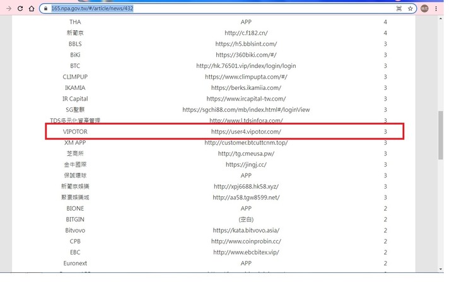Select the https://berks.ikamiia.com/ URL text

click(246, 88)
